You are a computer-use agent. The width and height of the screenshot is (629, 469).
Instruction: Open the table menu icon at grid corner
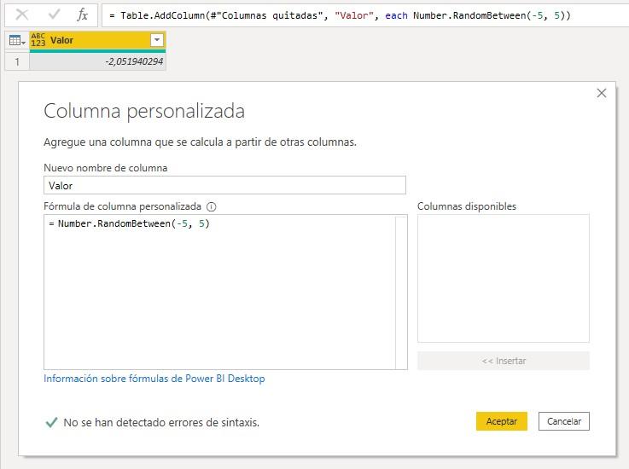click(16, 40)
